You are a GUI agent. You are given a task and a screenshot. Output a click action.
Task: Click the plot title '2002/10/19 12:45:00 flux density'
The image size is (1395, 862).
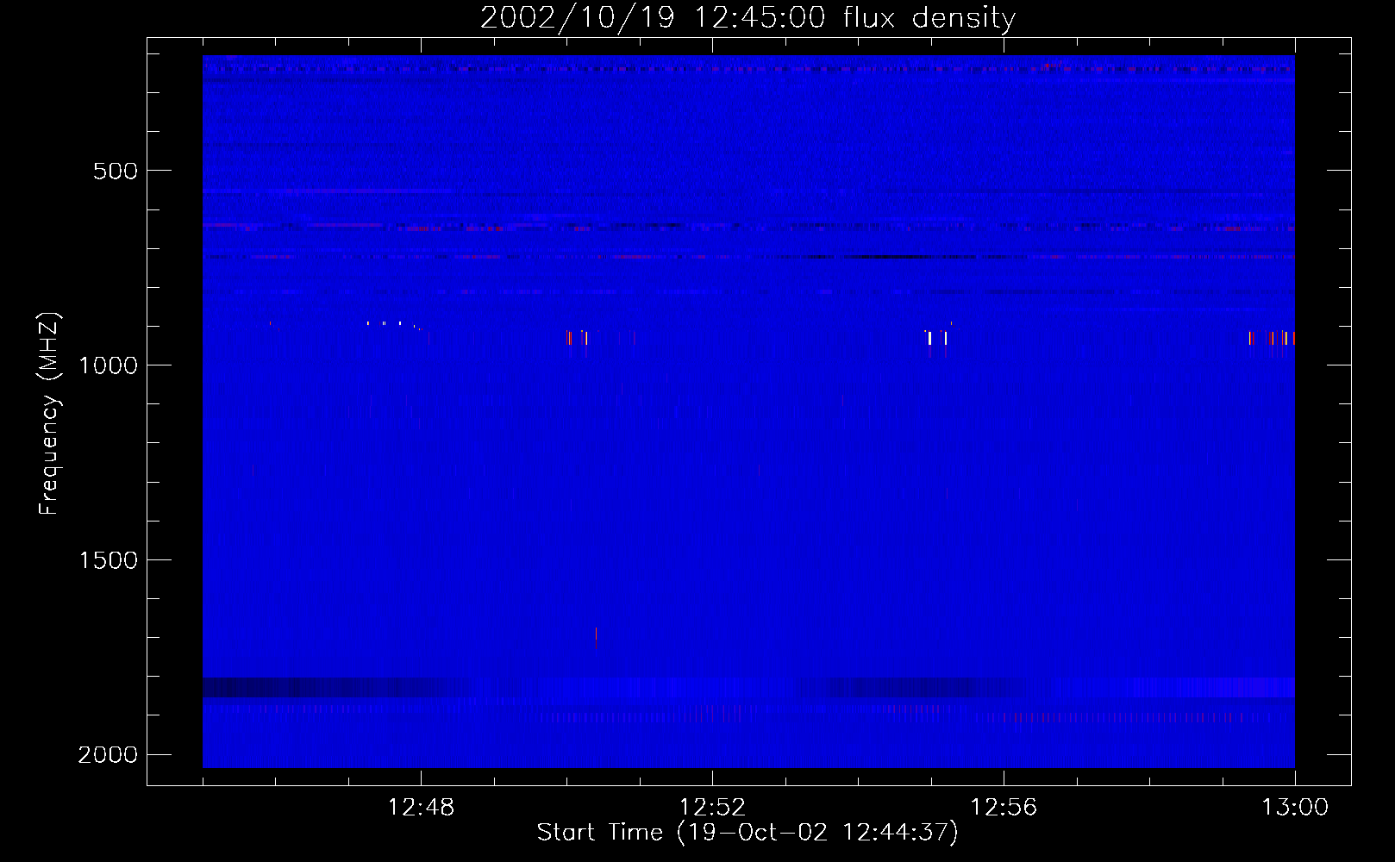tap(748, 18)
